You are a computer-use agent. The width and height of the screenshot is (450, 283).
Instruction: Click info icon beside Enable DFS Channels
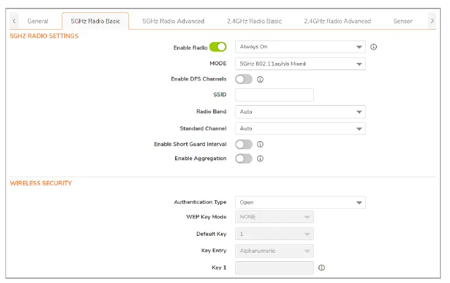pos(260,79)
